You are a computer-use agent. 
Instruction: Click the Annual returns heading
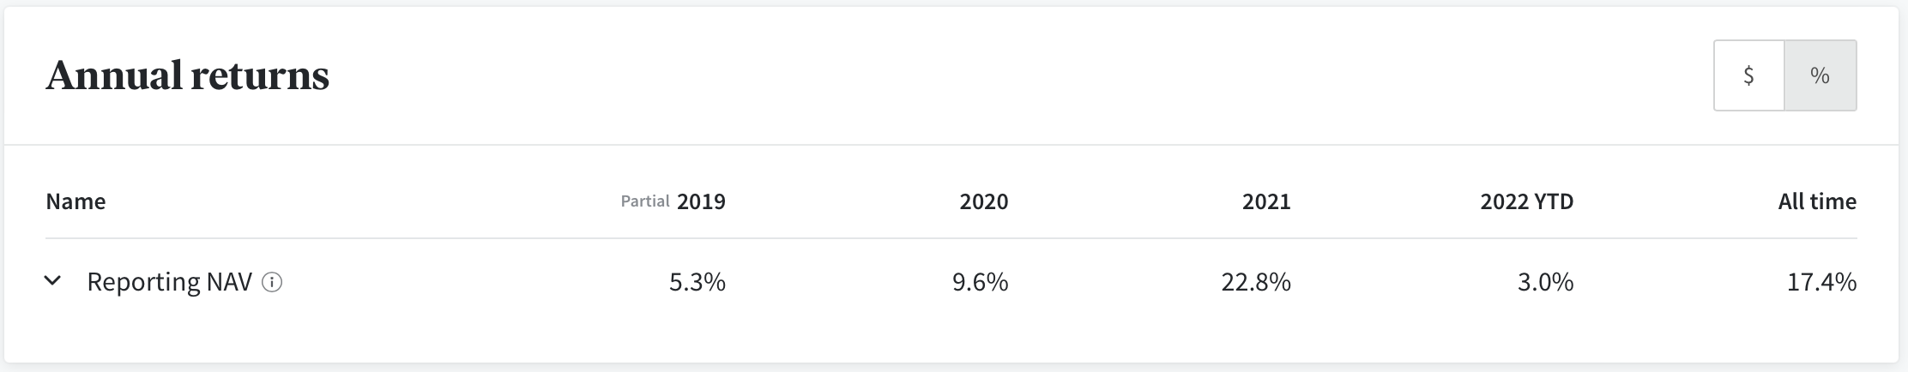tap(188, 75)
